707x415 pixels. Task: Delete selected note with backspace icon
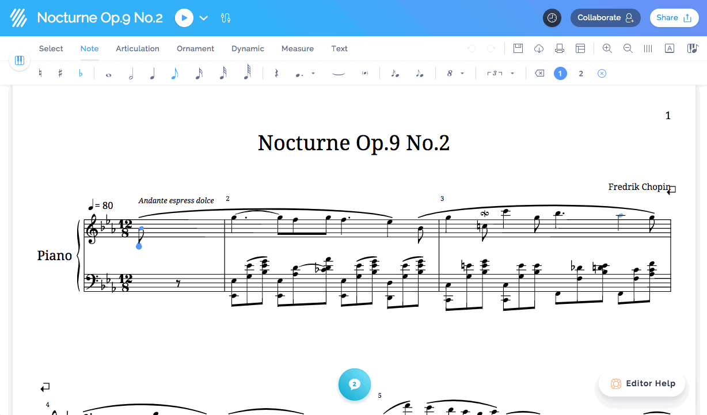click(x=539, y=74)
